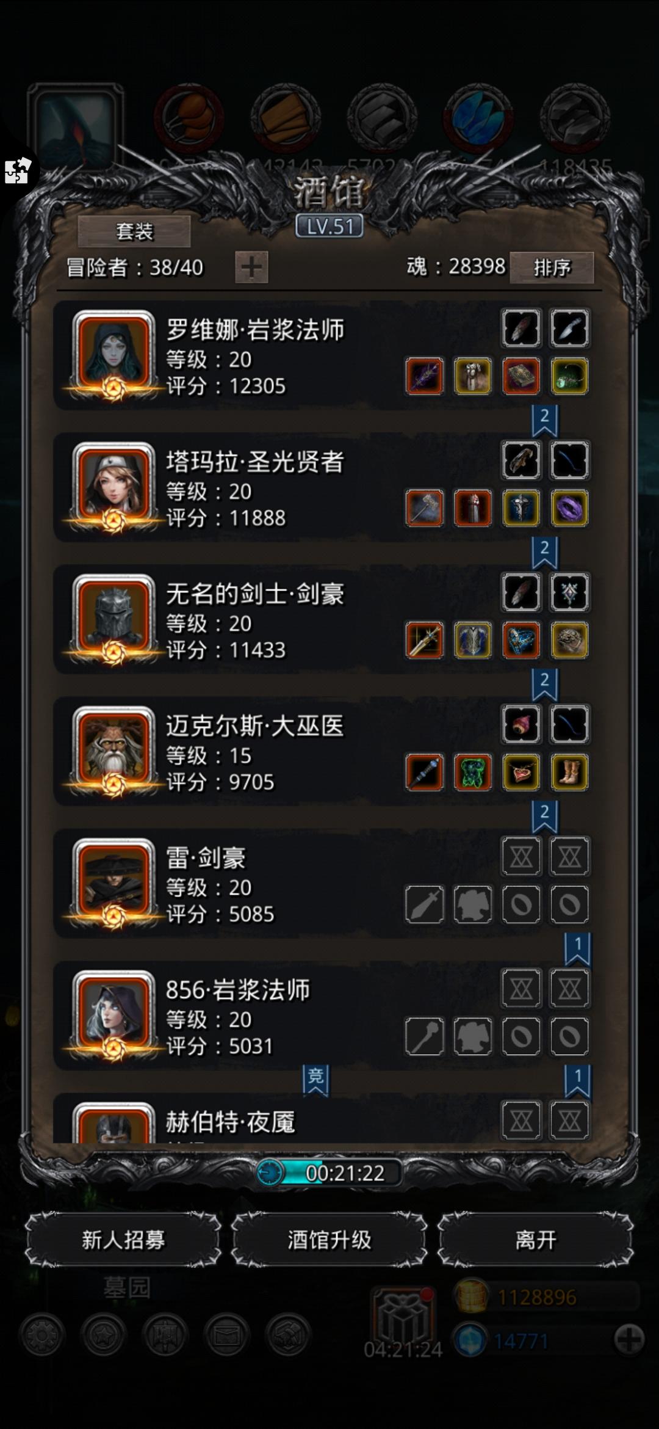Image resolution: width=659 pixels, height=1429 pixels.
Task: Open the purple staff weapon of 罗维娜·岩浆法师
Action: click(x=424, y=376)
